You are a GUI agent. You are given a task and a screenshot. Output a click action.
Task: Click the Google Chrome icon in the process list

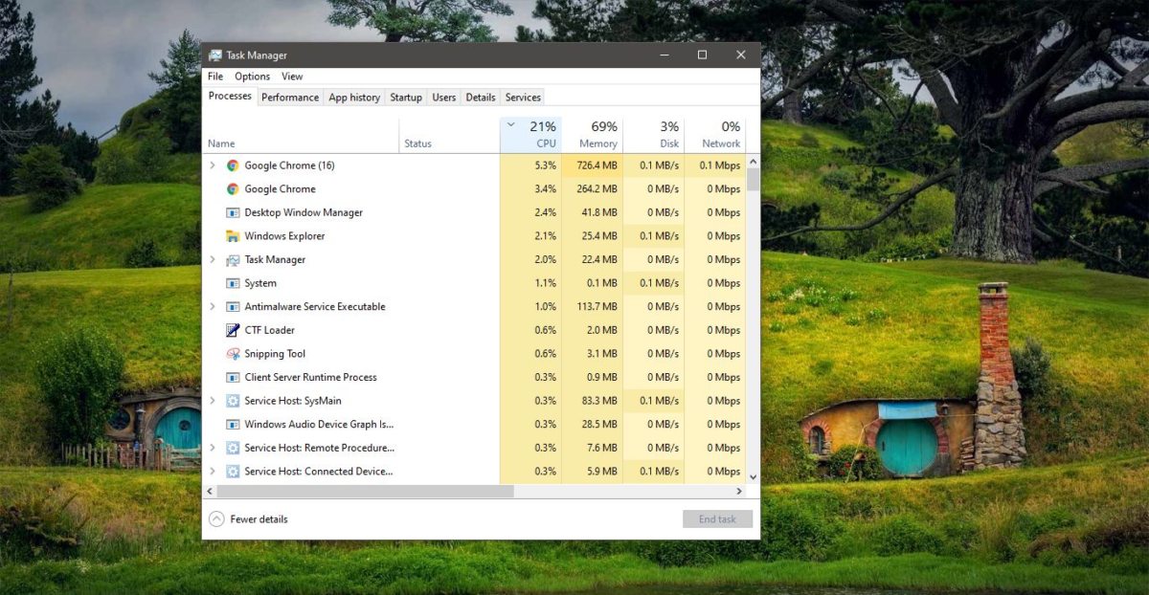[x=232, y=188]
